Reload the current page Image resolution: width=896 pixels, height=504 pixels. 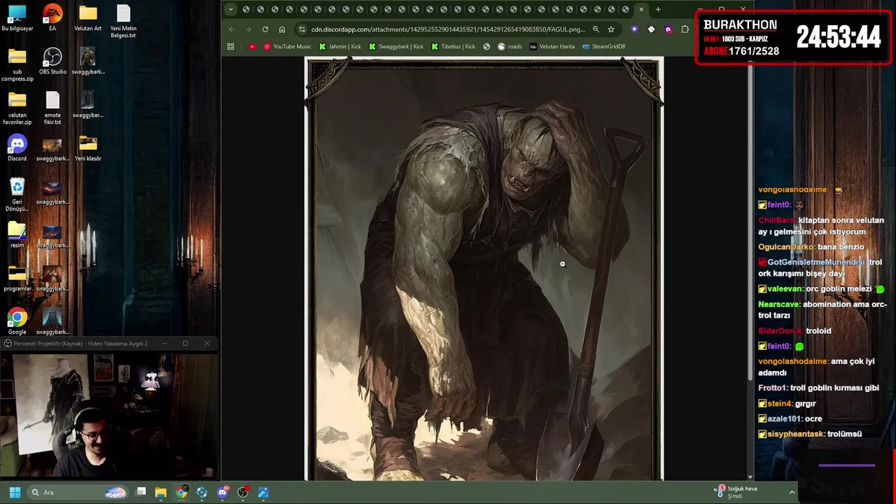click(265, 29)
